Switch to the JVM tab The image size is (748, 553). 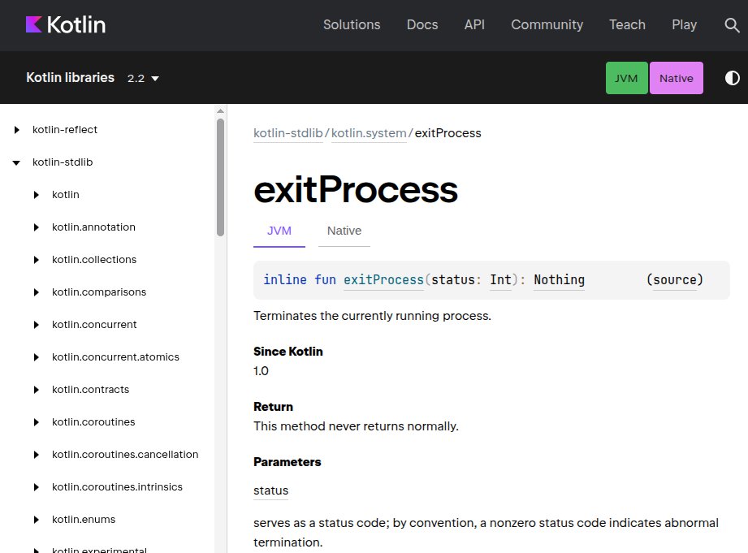pyautogui.click(x=279, y=231)
